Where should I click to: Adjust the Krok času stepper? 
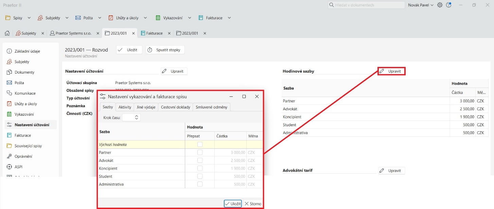[x=136, y=117]
